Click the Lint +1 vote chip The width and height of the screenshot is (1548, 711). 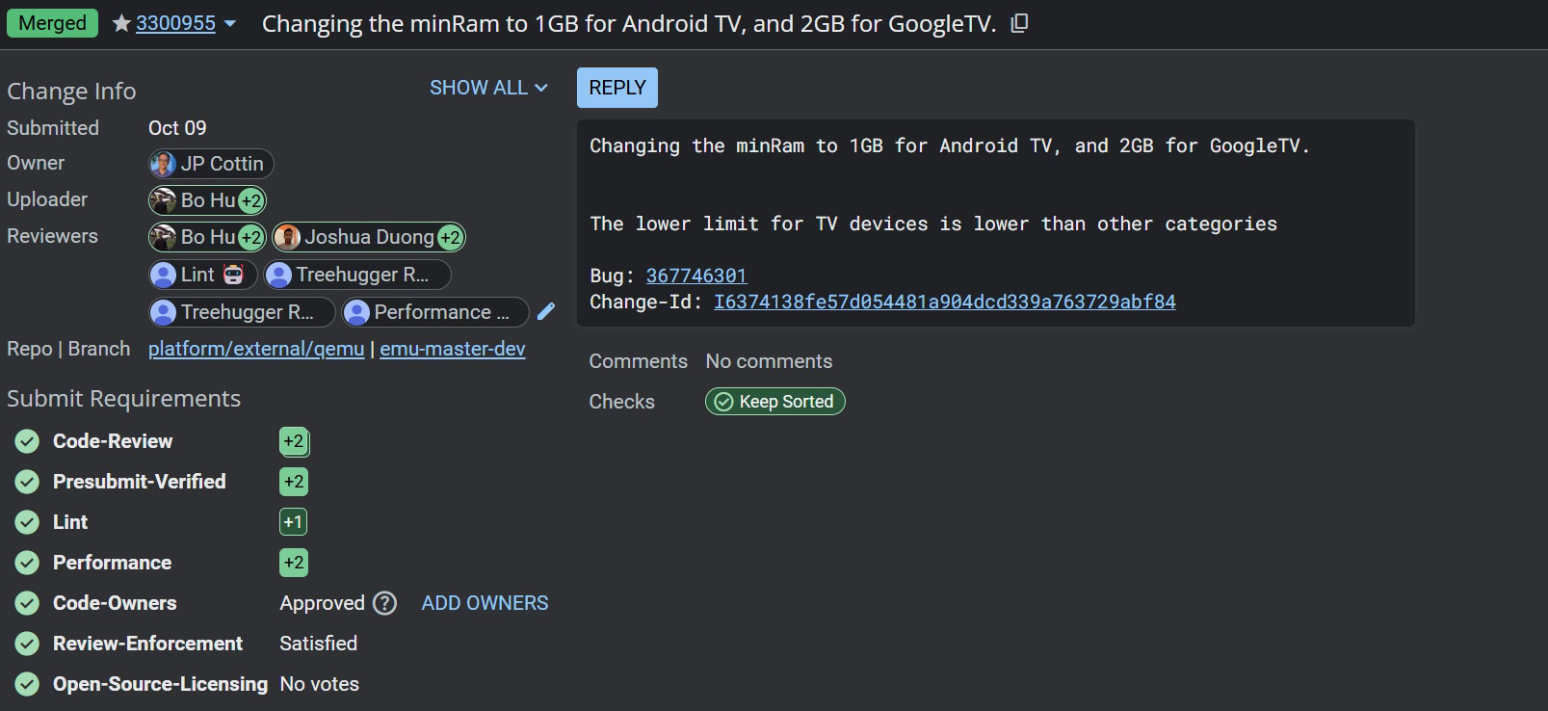click(293, 522)
